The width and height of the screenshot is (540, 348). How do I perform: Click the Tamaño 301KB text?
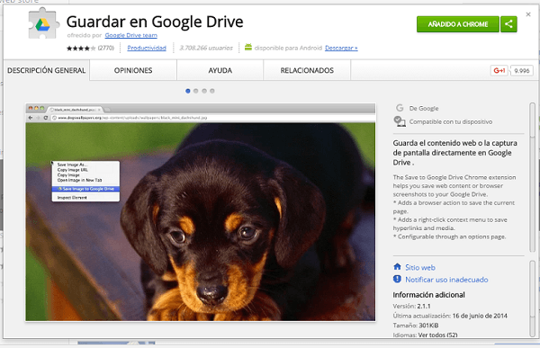416,326
